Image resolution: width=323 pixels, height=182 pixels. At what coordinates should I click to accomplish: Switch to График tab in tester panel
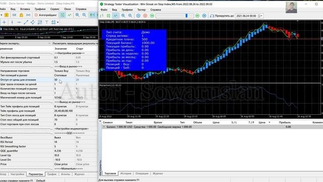coord(51,174)
